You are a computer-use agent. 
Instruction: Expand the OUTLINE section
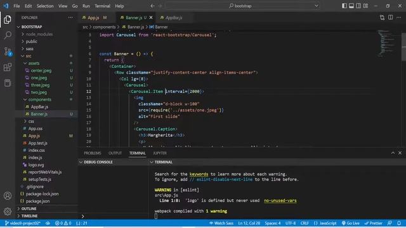(46, 208)
